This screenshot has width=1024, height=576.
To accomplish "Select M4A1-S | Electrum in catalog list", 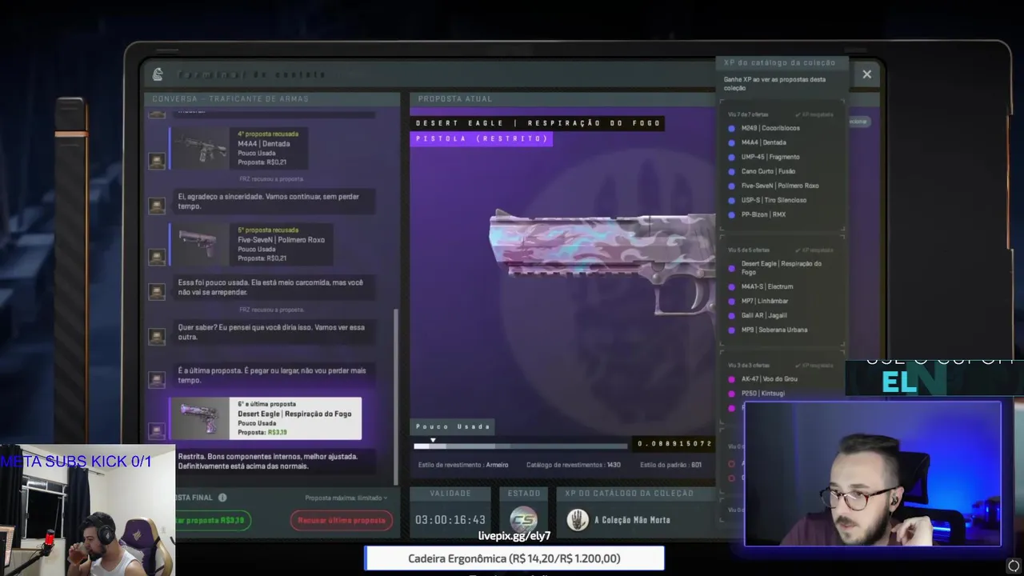I will pos(761,286).
